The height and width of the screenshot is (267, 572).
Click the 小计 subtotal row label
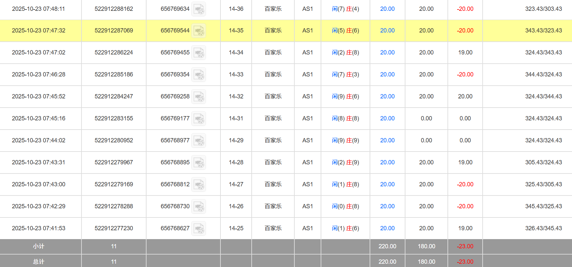point(38,246)
